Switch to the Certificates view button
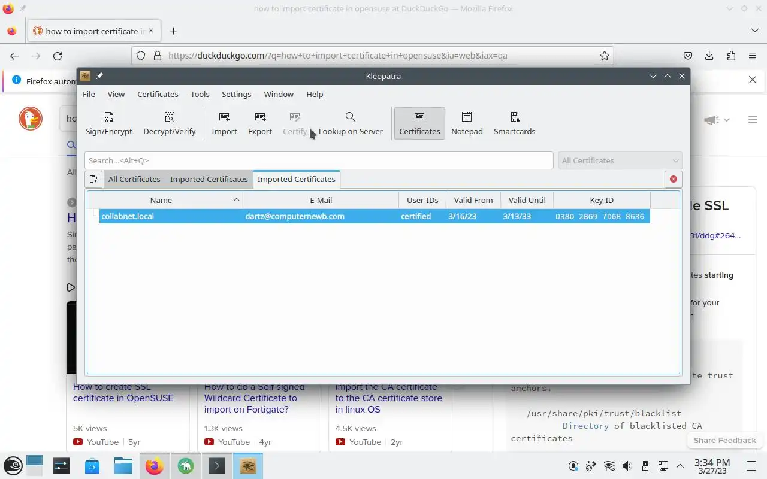This screenshot has width=767, height=479. (x=419, y=123)
